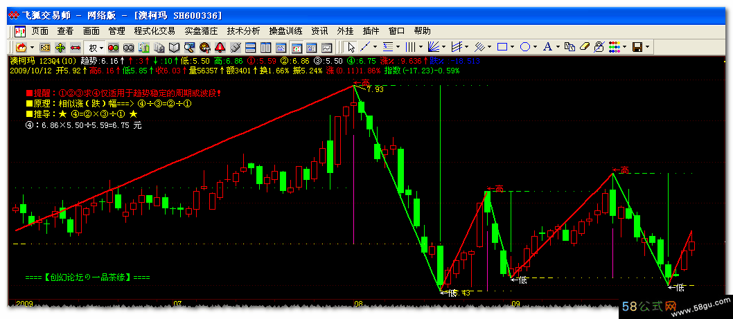Select the parallel channel lines tool
Screen dimensions: 733x319
(457, 47)
